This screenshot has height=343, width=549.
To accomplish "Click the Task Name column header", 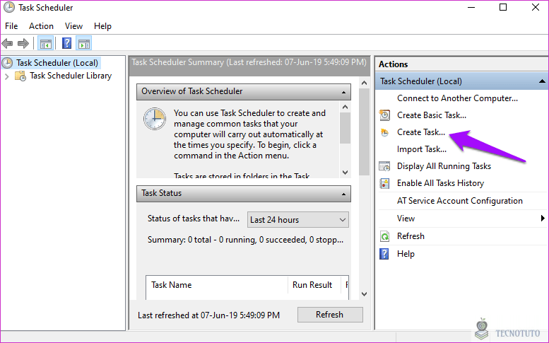I will click(217, 285).
